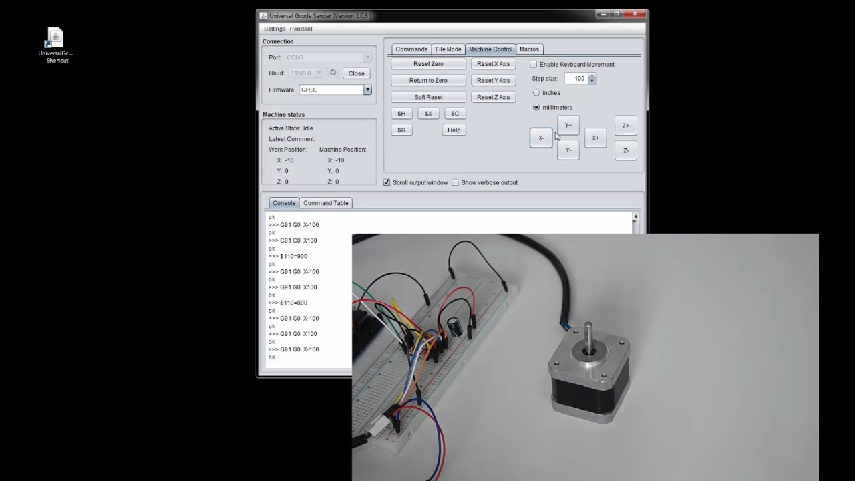The width and height of the screenshot is (855, 481).
Task: Click the Work Position X value -10
Action: click(x=289, y=160)
